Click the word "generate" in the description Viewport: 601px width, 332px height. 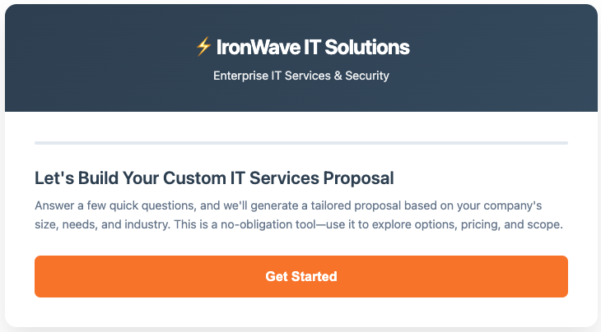click(x=263, y=204)
